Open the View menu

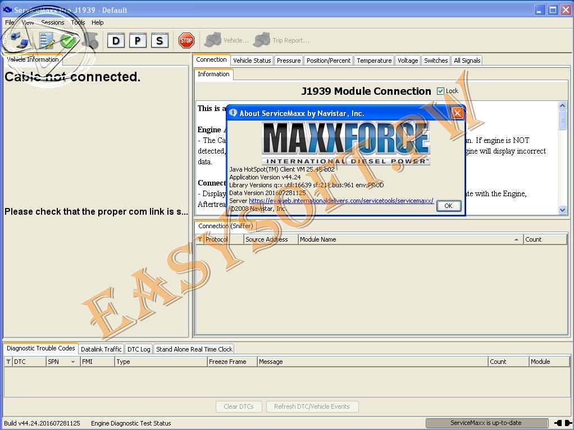(x=28, y=22)
